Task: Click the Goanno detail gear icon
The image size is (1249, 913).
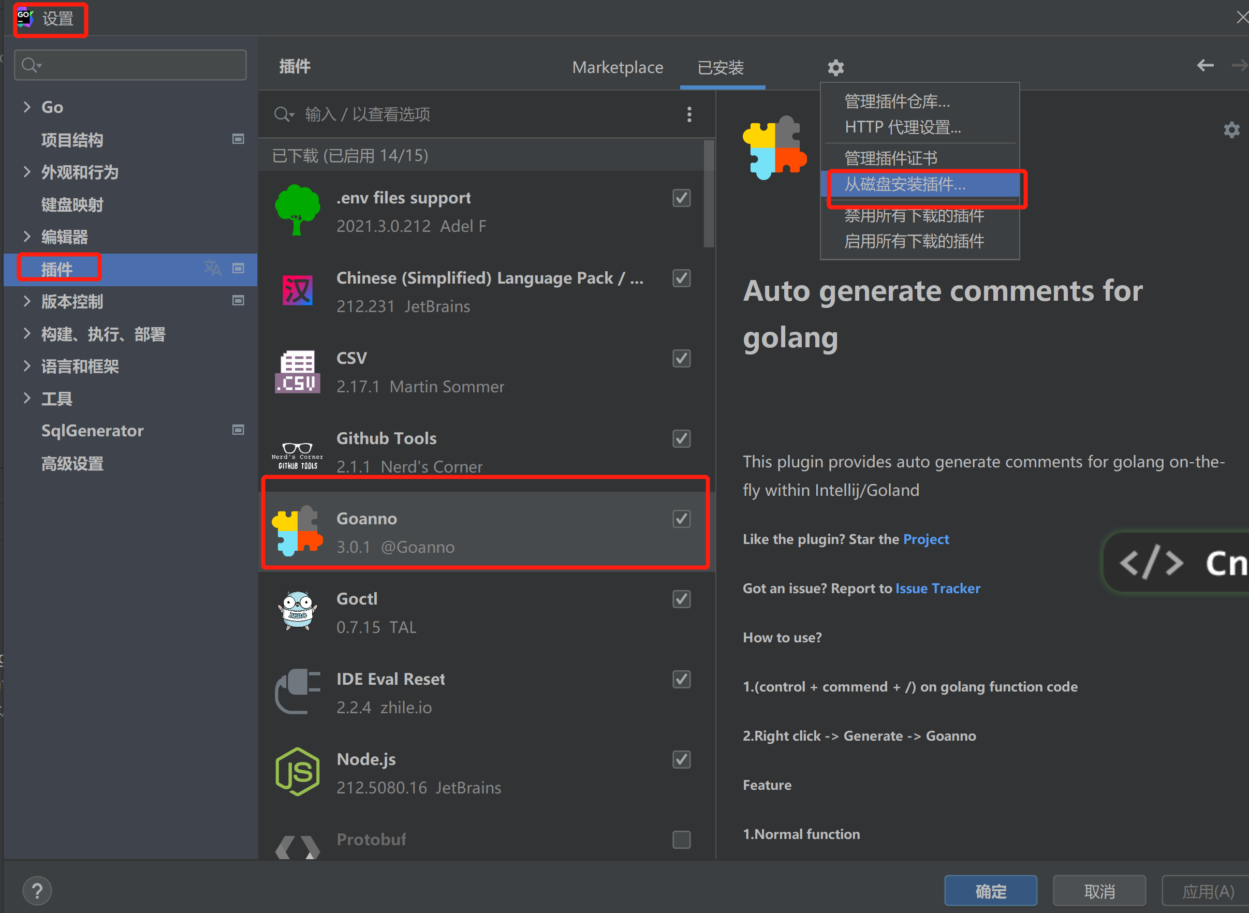Action: click(x=1231, y=130)
